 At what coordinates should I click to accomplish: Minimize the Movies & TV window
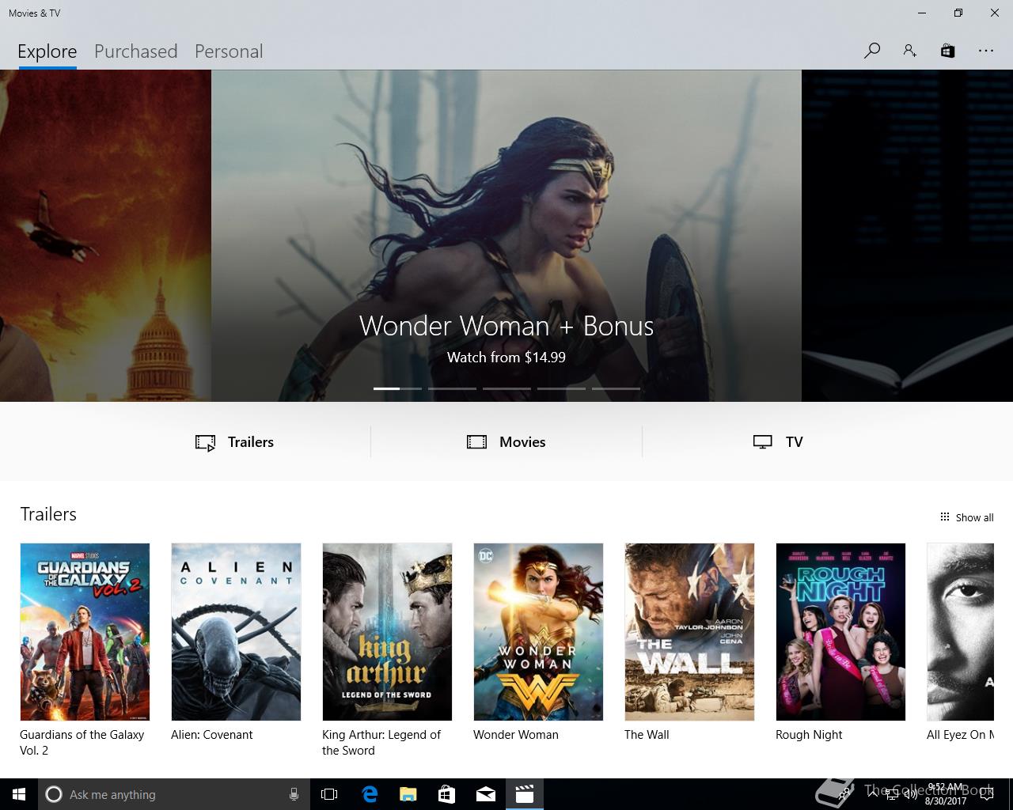coord(922,13)
